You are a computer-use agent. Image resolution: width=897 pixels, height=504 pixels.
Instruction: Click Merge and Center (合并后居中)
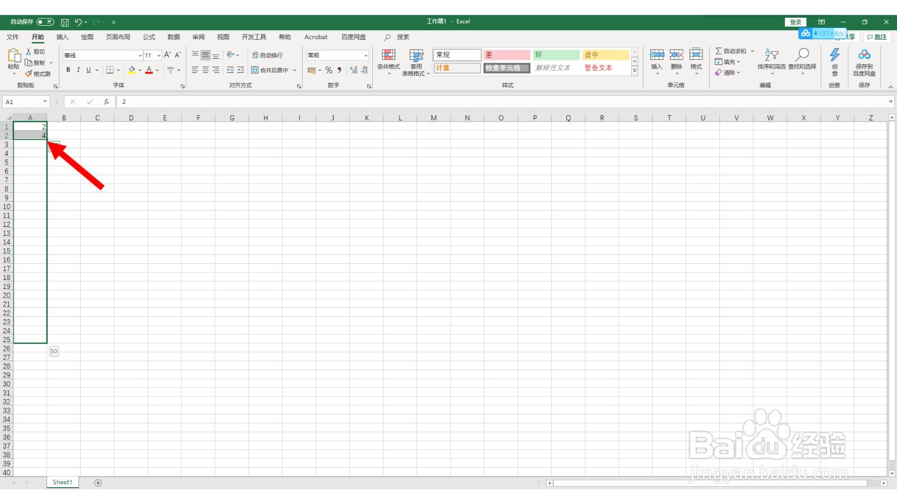pyautogui.click(x=270, y=70)
